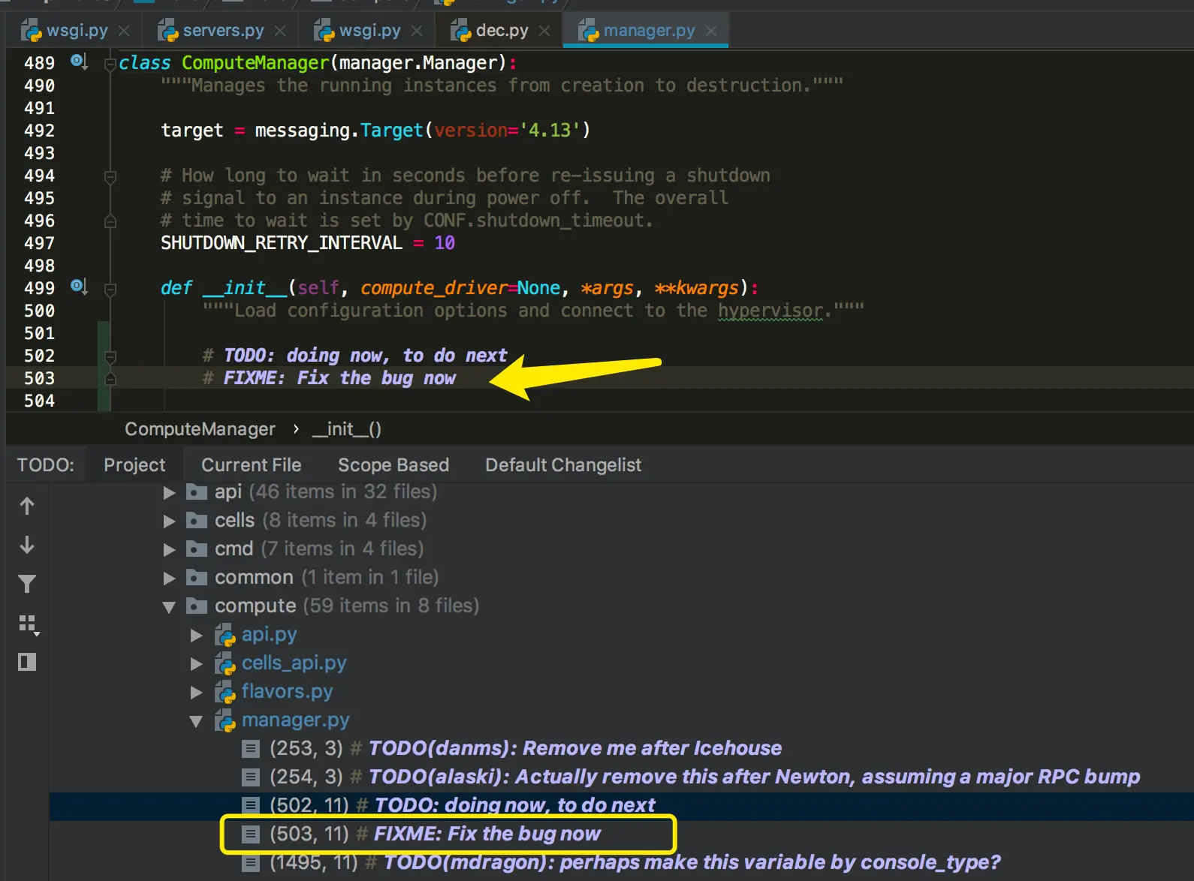
Task: Click __init__() in the breadcrumb bar
Action: click(347, 429)
